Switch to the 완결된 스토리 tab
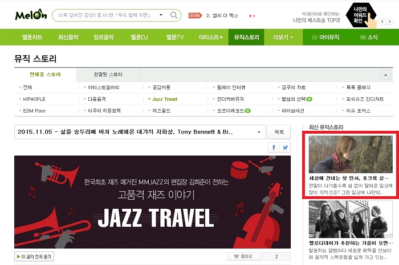The image size is (399, 265). pos(108,74)
